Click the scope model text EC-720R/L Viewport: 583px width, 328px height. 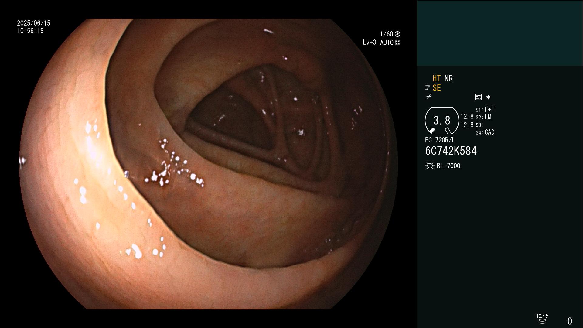440,140
